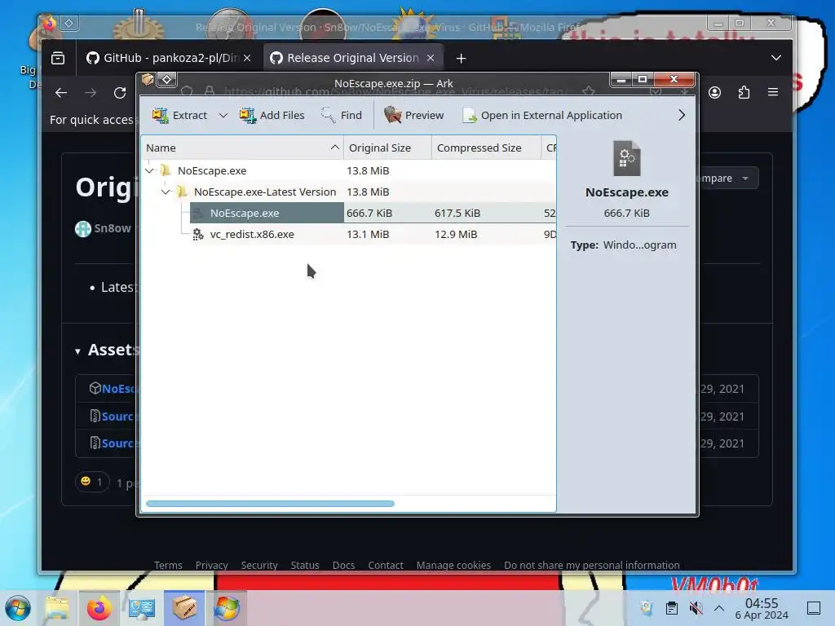The image size is (835, 626).
Task: Click the Preview toolbar button
Action: [413, 115]
